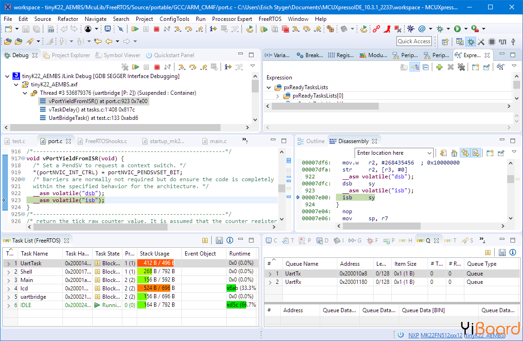523x341 pixels.
Task: Click the Task List pause icon
Action: 205,241
